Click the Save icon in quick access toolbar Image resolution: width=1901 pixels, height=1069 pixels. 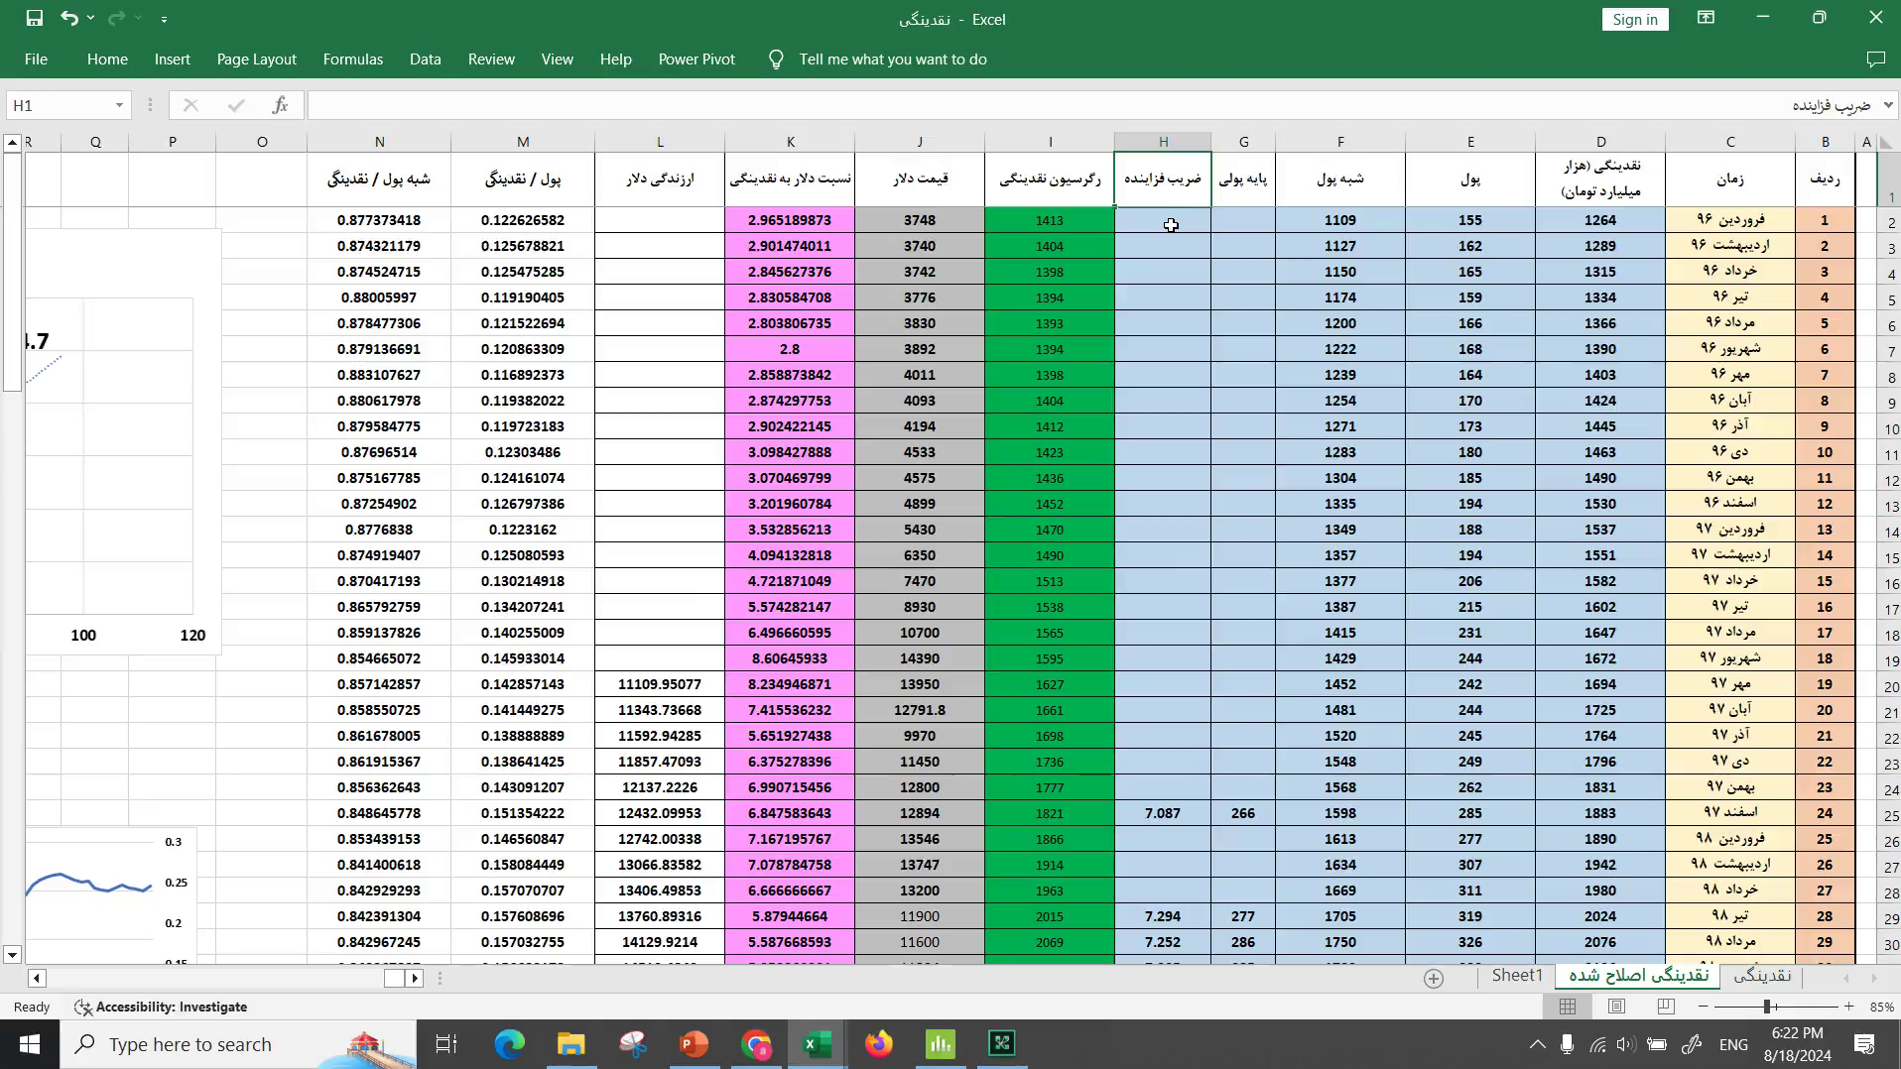(x=34, y=18)
